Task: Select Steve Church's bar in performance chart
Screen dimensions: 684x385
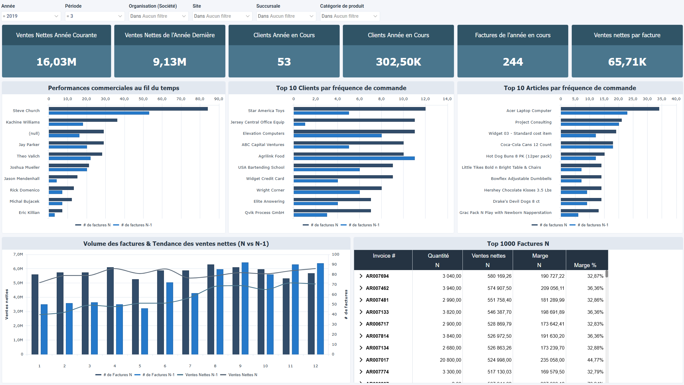Action: [127, 109]
